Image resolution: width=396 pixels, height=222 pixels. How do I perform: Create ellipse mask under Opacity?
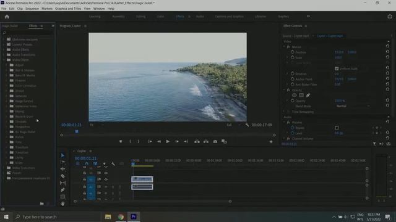click(x=295, y=95)
